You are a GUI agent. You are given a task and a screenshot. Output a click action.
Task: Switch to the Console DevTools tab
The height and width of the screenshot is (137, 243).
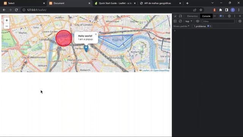[206, 16]
